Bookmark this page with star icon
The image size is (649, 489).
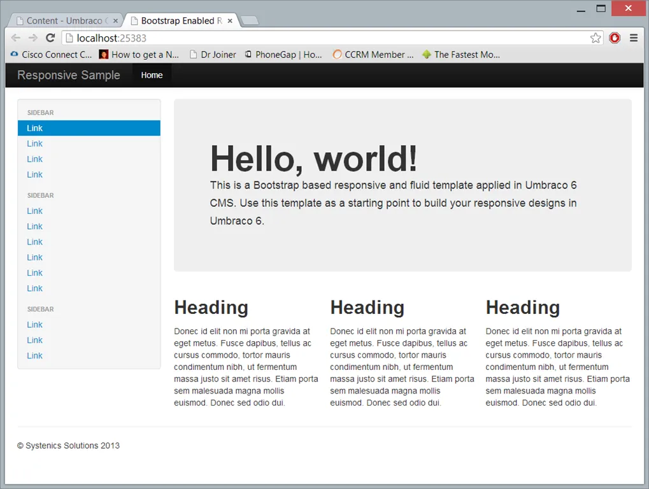(x=596, y=38)
